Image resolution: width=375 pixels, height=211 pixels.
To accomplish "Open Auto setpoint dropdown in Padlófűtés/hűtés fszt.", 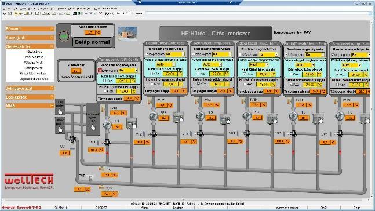I will [166, 64].
